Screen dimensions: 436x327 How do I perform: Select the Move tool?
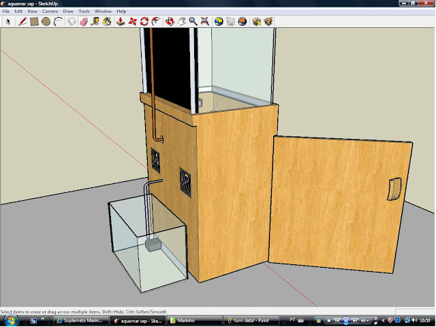(133, 21)
